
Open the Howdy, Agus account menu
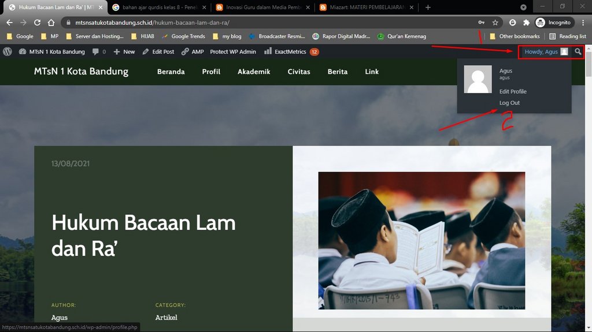tap(546, 52)
